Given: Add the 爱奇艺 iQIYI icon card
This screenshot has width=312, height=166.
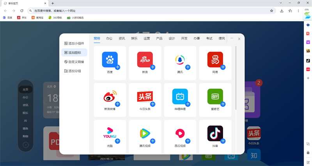Looking at the screenshot, I should [x=223, y=104].
